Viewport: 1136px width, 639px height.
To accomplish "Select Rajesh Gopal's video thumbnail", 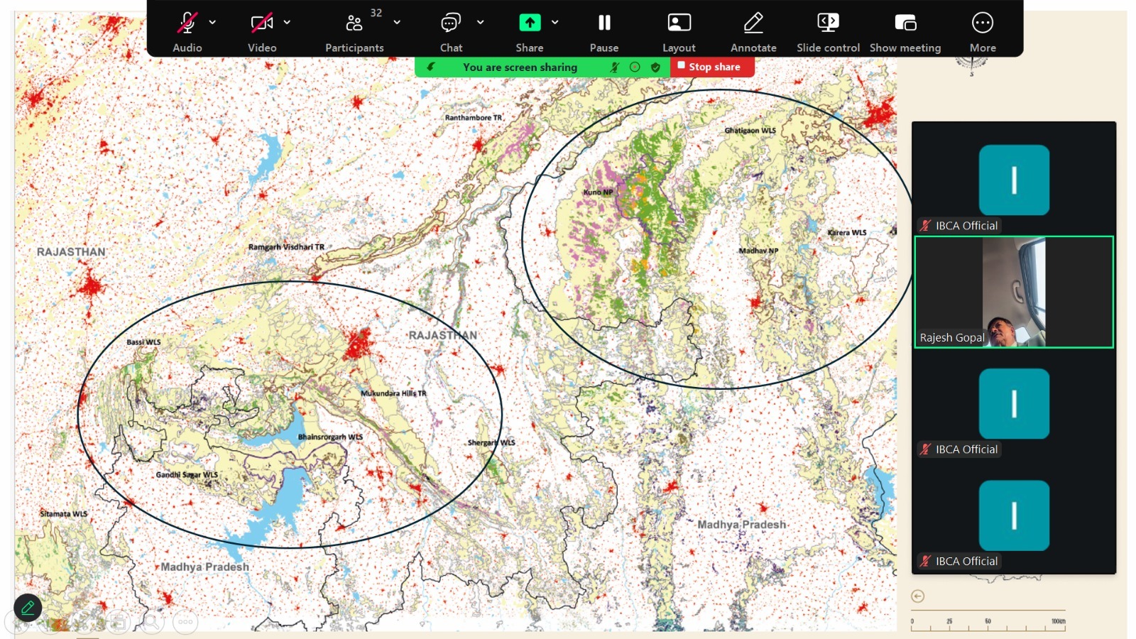I will pos(1013,292).
